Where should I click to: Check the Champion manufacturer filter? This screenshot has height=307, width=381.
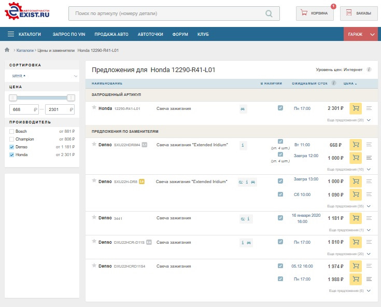(x=11, y=139)
